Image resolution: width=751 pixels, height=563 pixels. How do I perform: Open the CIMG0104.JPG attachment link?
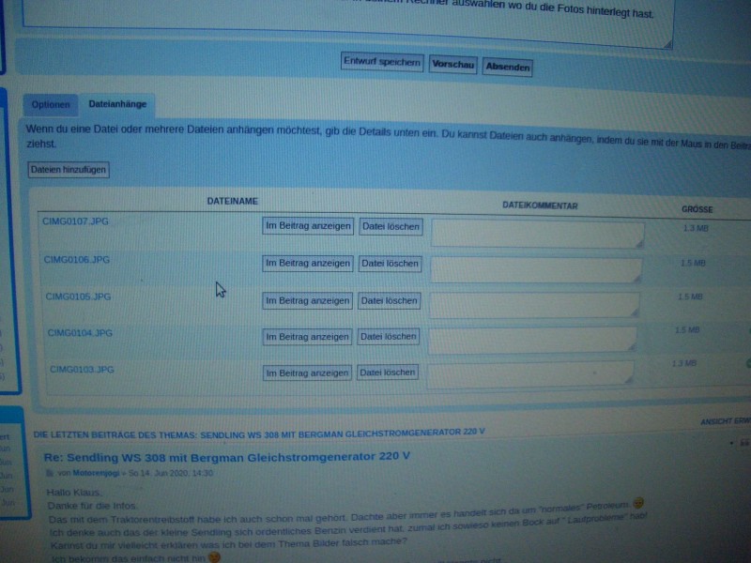pyautogui.click(x=80, y=332)
